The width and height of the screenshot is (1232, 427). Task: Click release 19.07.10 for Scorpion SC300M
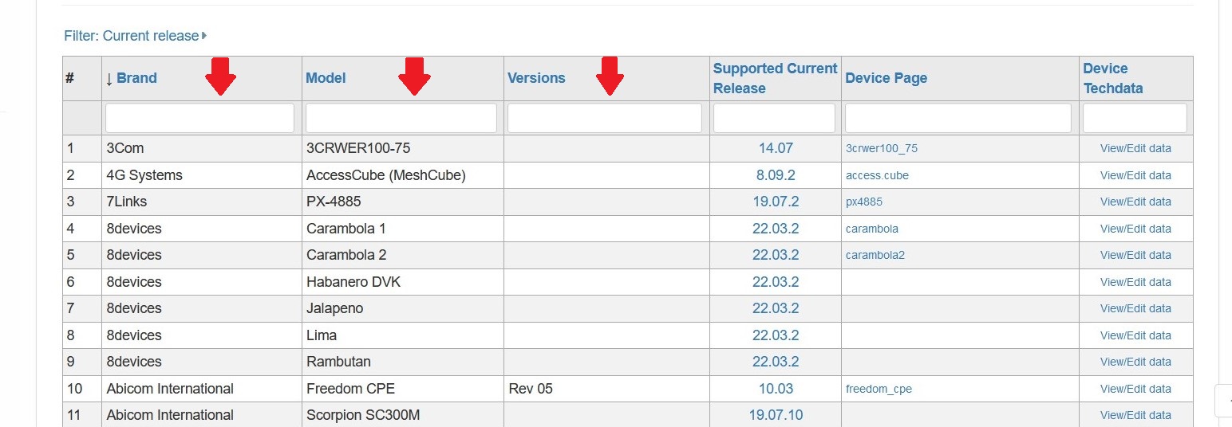click(x=776, y=415)
